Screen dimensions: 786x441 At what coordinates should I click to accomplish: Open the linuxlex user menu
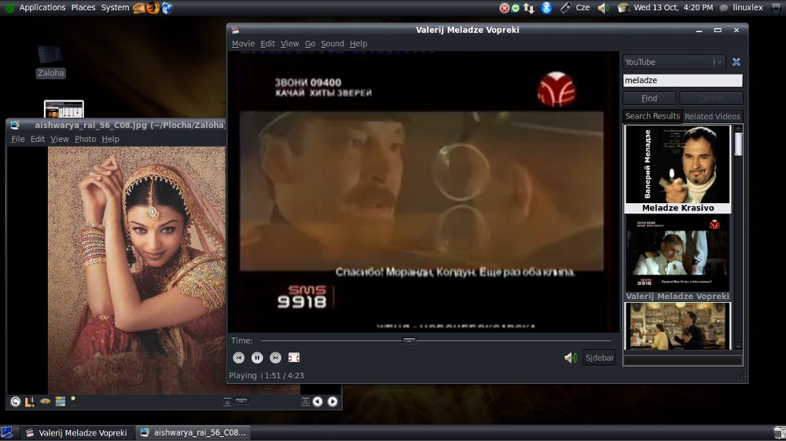tap(747, 8)
